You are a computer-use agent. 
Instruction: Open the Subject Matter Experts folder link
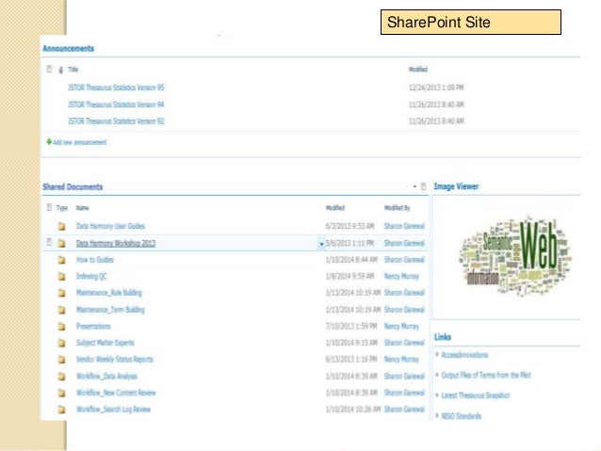point(105,343)
